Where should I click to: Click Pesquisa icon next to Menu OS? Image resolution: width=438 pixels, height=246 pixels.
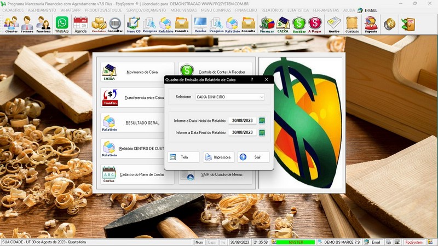tap(149, 24)
